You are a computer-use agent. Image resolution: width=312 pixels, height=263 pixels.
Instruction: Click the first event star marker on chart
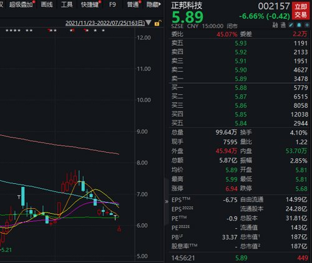[x=7, y=31]
